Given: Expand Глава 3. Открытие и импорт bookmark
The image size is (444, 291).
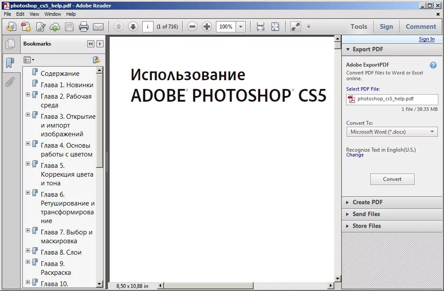Looking at the screenshot, I should (28, 114).
